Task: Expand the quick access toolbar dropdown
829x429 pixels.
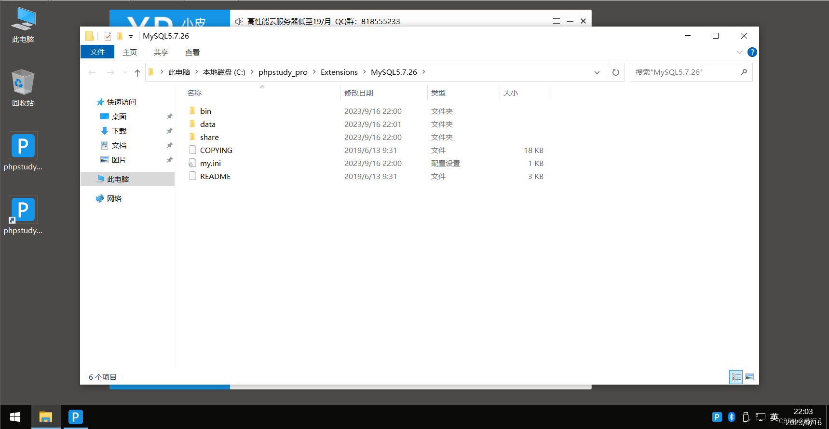Action: (131, 37)
